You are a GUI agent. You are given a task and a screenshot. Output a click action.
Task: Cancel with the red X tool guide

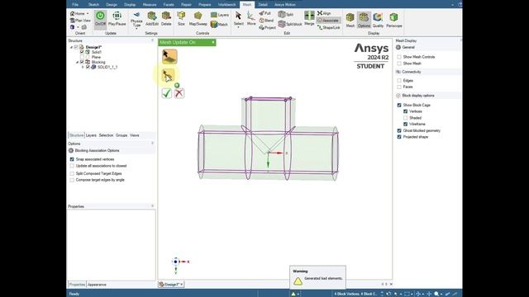click(x=179, y=93)
